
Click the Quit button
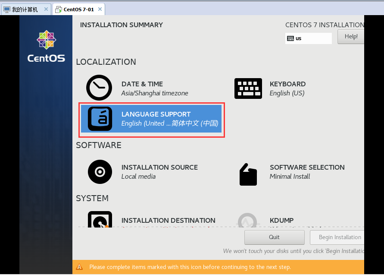coord(274,237)
